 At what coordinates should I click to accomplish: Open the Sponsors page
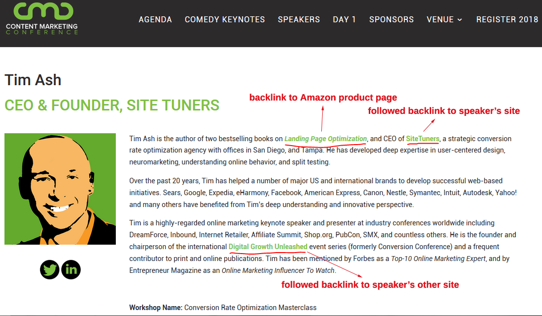pos(391,20)
